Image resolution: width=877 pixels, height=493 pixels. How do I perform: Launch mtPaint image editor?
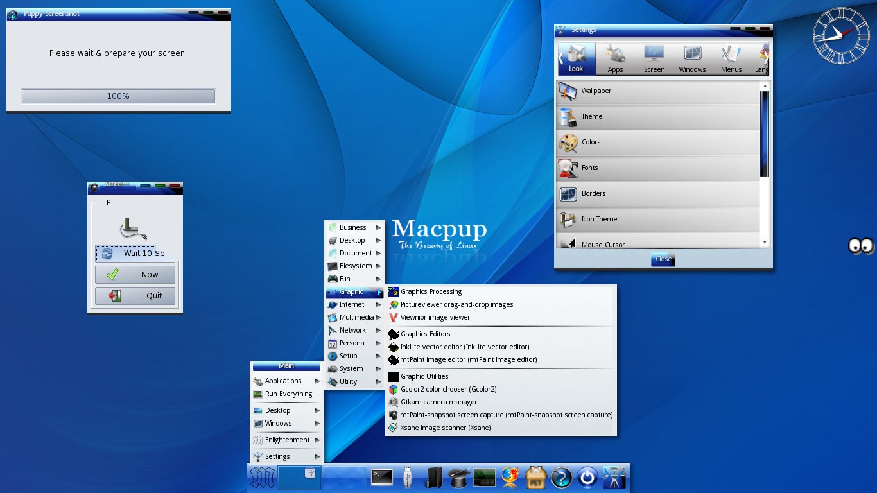pyautogui.click(x=501, y=359)
